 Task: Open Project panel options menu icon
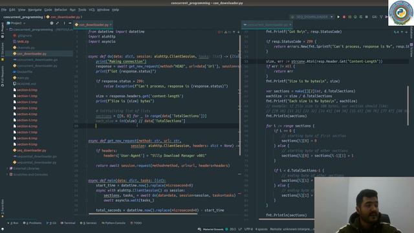(65, 23)
